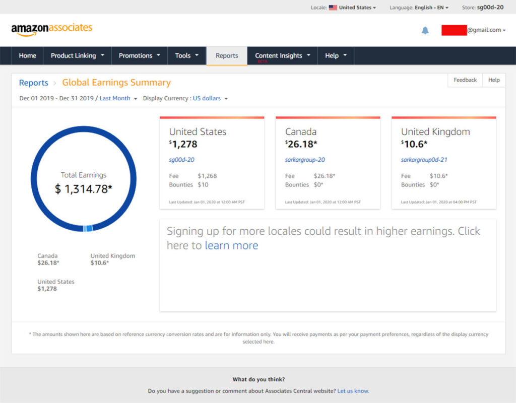Click the Reports breadcrumb link
The height and width of the screenshot is (403, 516).
tap(34, 83)
